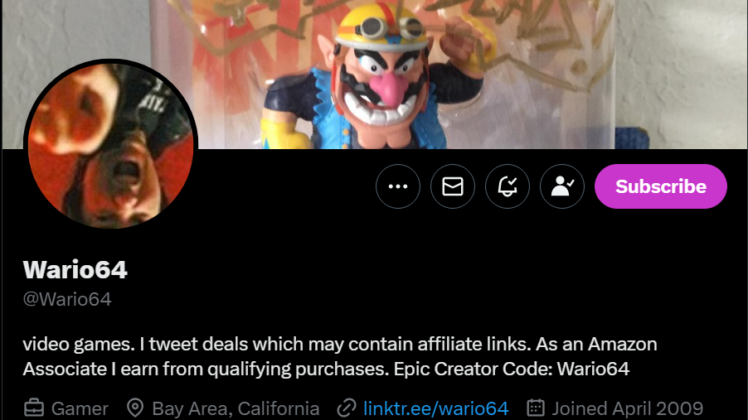This screenshot has width=748, height=420.
Task: Select the @Wario64 handle text
Action: tap(67, 299)
